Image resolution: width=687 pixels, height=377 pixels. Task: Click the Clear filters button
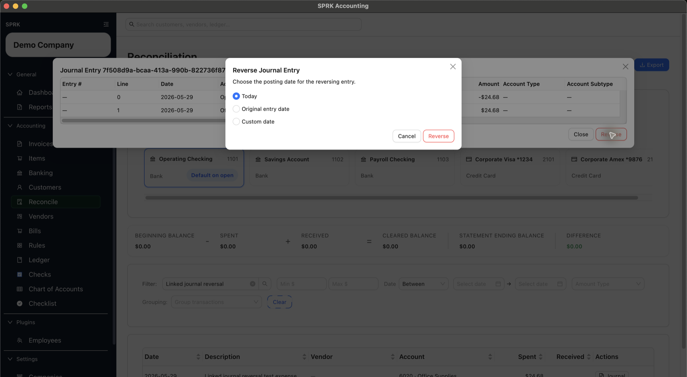pyautogui.click(x=279, y=302)
